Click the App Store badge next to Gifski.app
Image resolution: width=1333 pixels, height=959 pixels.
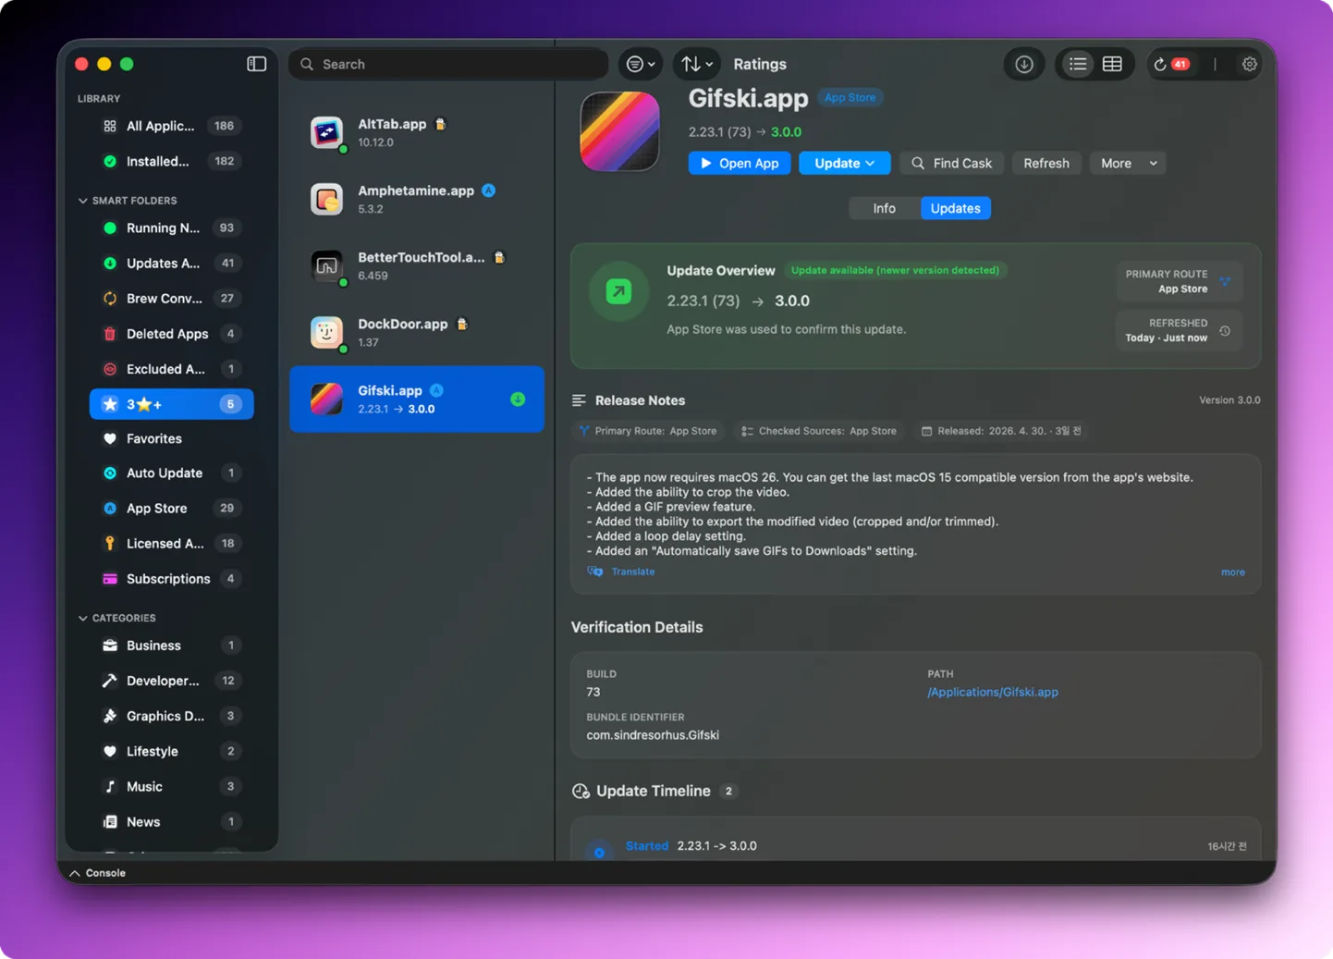850,97
